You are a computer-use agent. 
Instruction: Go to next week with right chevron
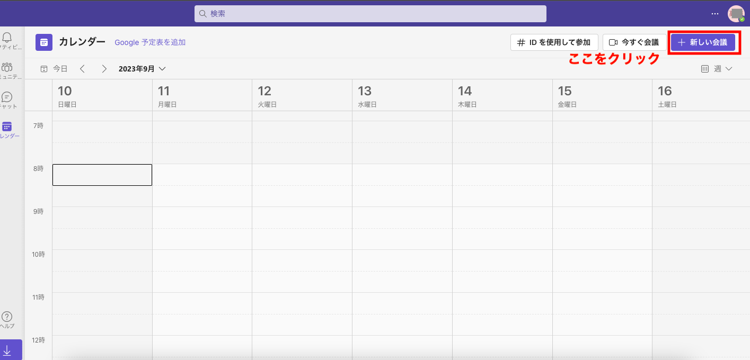click(104, 69)
